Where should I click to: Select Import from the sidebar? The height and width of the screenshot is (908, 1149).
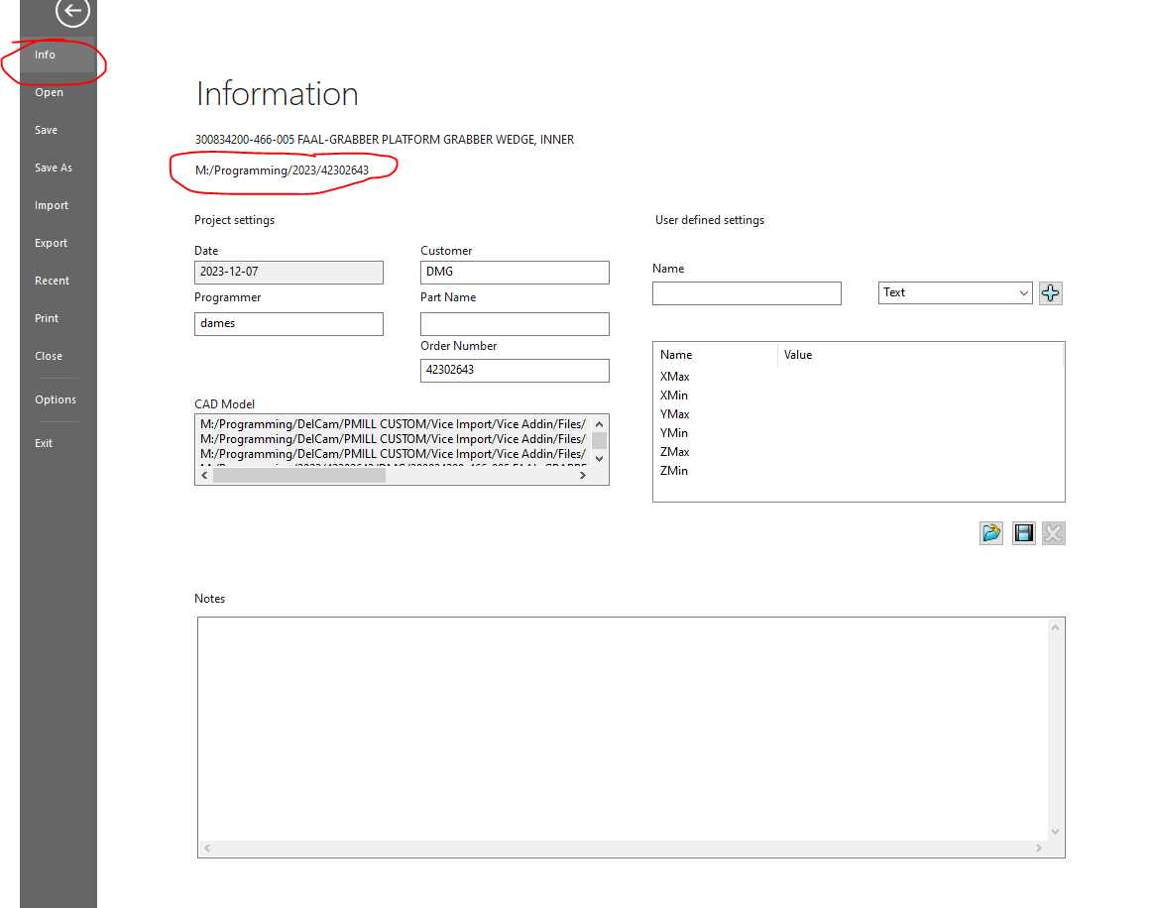pos(51,205)
